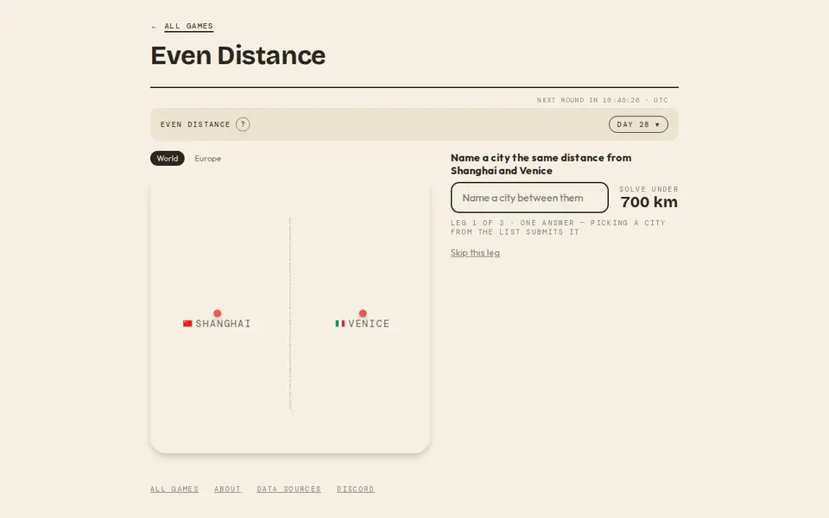Viewport: 829px width, 518px height.
Task: Click the 'Next round in' countdown text
Action: (x=603, y=100)
